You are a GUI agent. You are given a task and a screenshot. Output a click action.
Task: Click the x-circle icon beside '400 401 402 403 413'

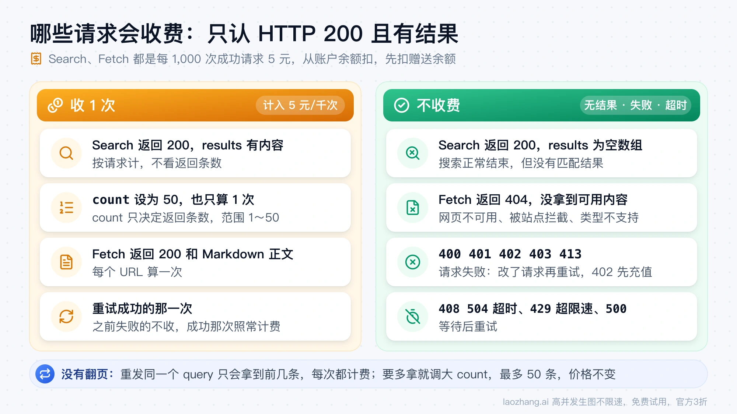point(413,262)
